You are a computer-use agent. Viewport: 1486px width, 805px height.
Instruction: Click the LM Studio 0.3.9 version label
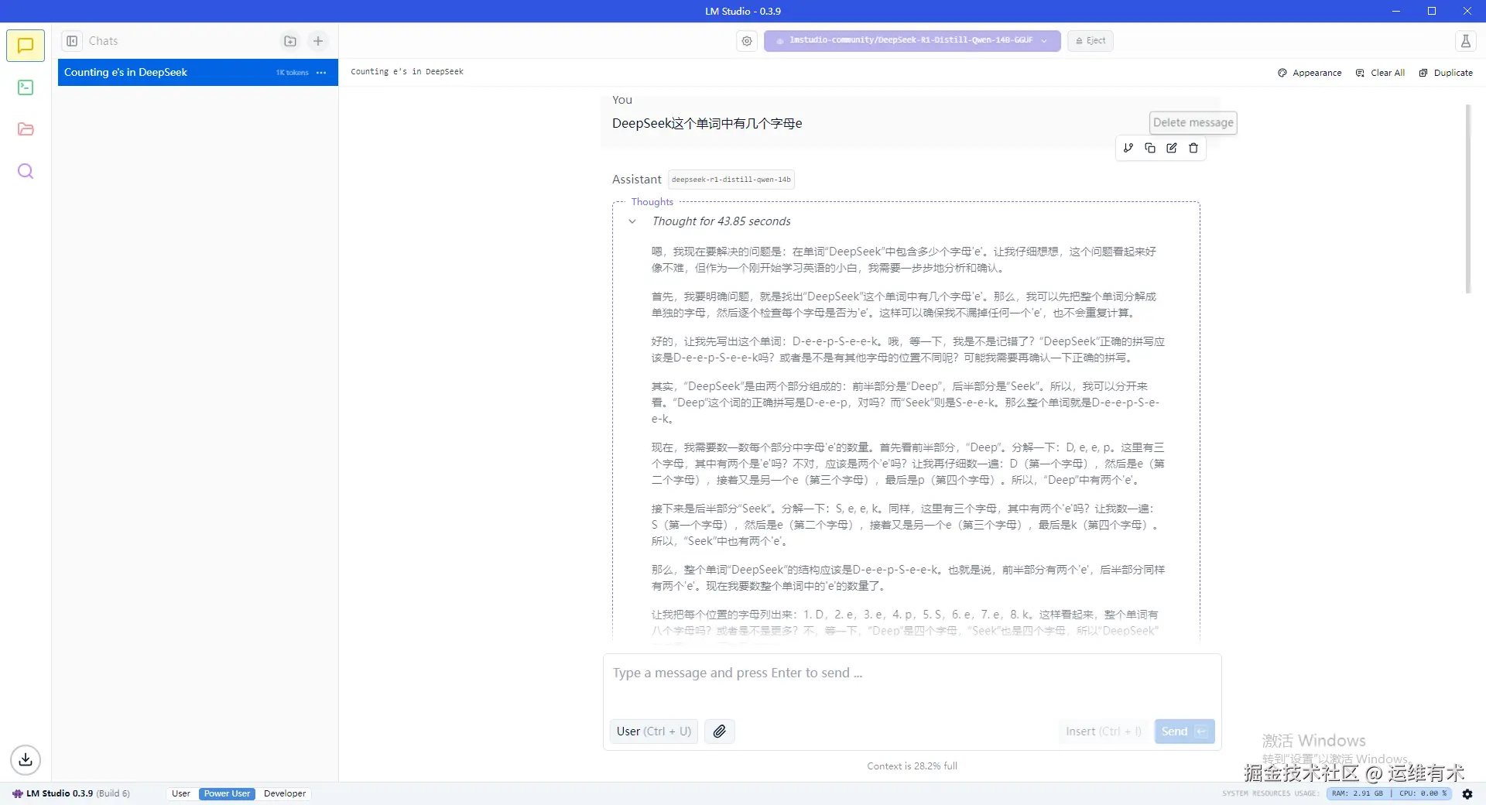[71, 793]
